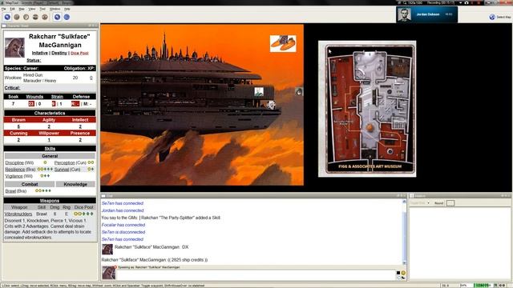Click the red Wounds value box
Viewport: 513px width, 288px height.
pos(31,104)
